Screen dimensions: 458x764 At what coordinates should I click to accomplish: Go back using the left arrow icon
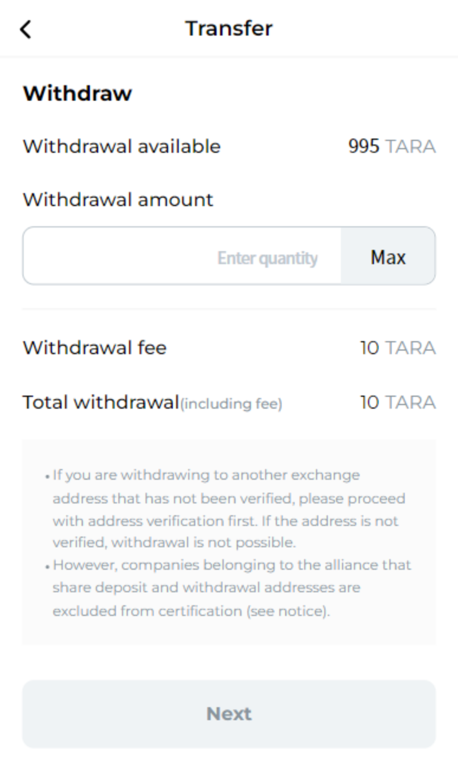coord(25,29)
